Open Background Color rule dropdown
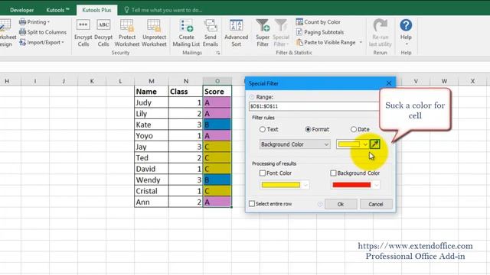 [x=295, y=144]
